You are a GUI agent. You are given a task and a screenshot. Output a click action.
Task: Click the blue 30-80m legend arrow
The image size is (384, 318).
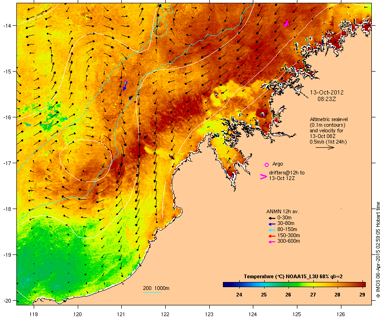[272, 224]
